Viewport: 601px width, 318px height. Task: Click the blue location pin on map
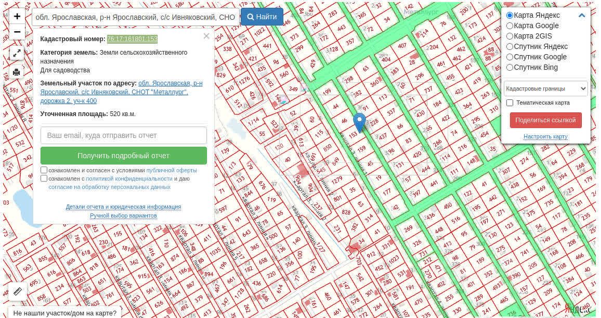coord(359,123)
